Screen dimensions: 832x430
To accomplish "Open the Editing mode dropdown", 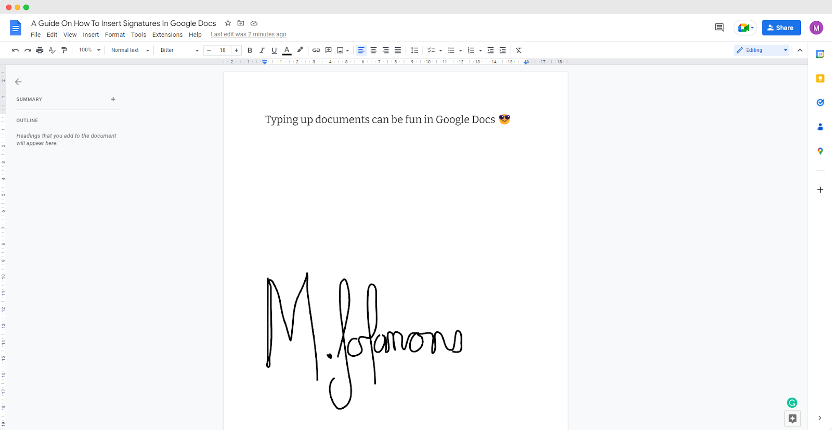I will click(762, 50).
